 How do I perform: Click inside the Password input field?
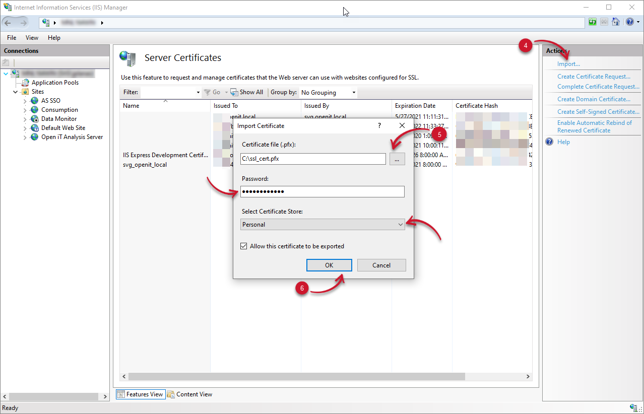(322, 191)
